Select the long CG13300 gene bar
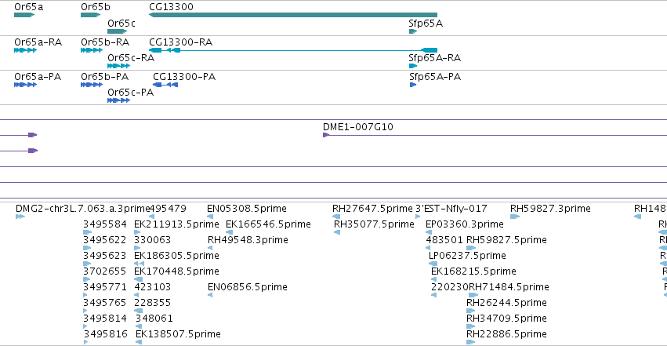 point(293,15)
